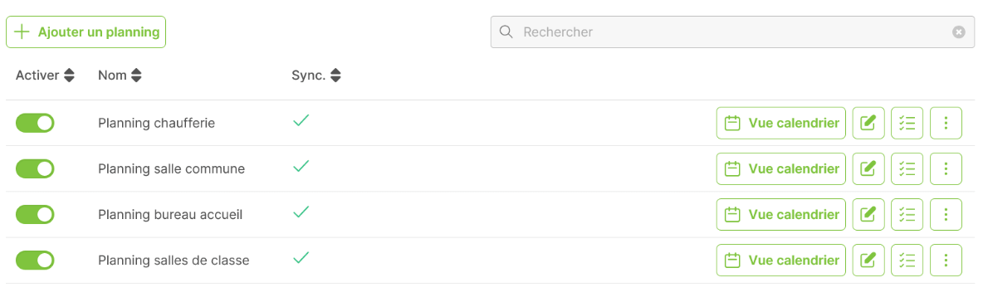Deactivate Planning bureau accueil switch
988x307 pixels.
coord(35,215)
